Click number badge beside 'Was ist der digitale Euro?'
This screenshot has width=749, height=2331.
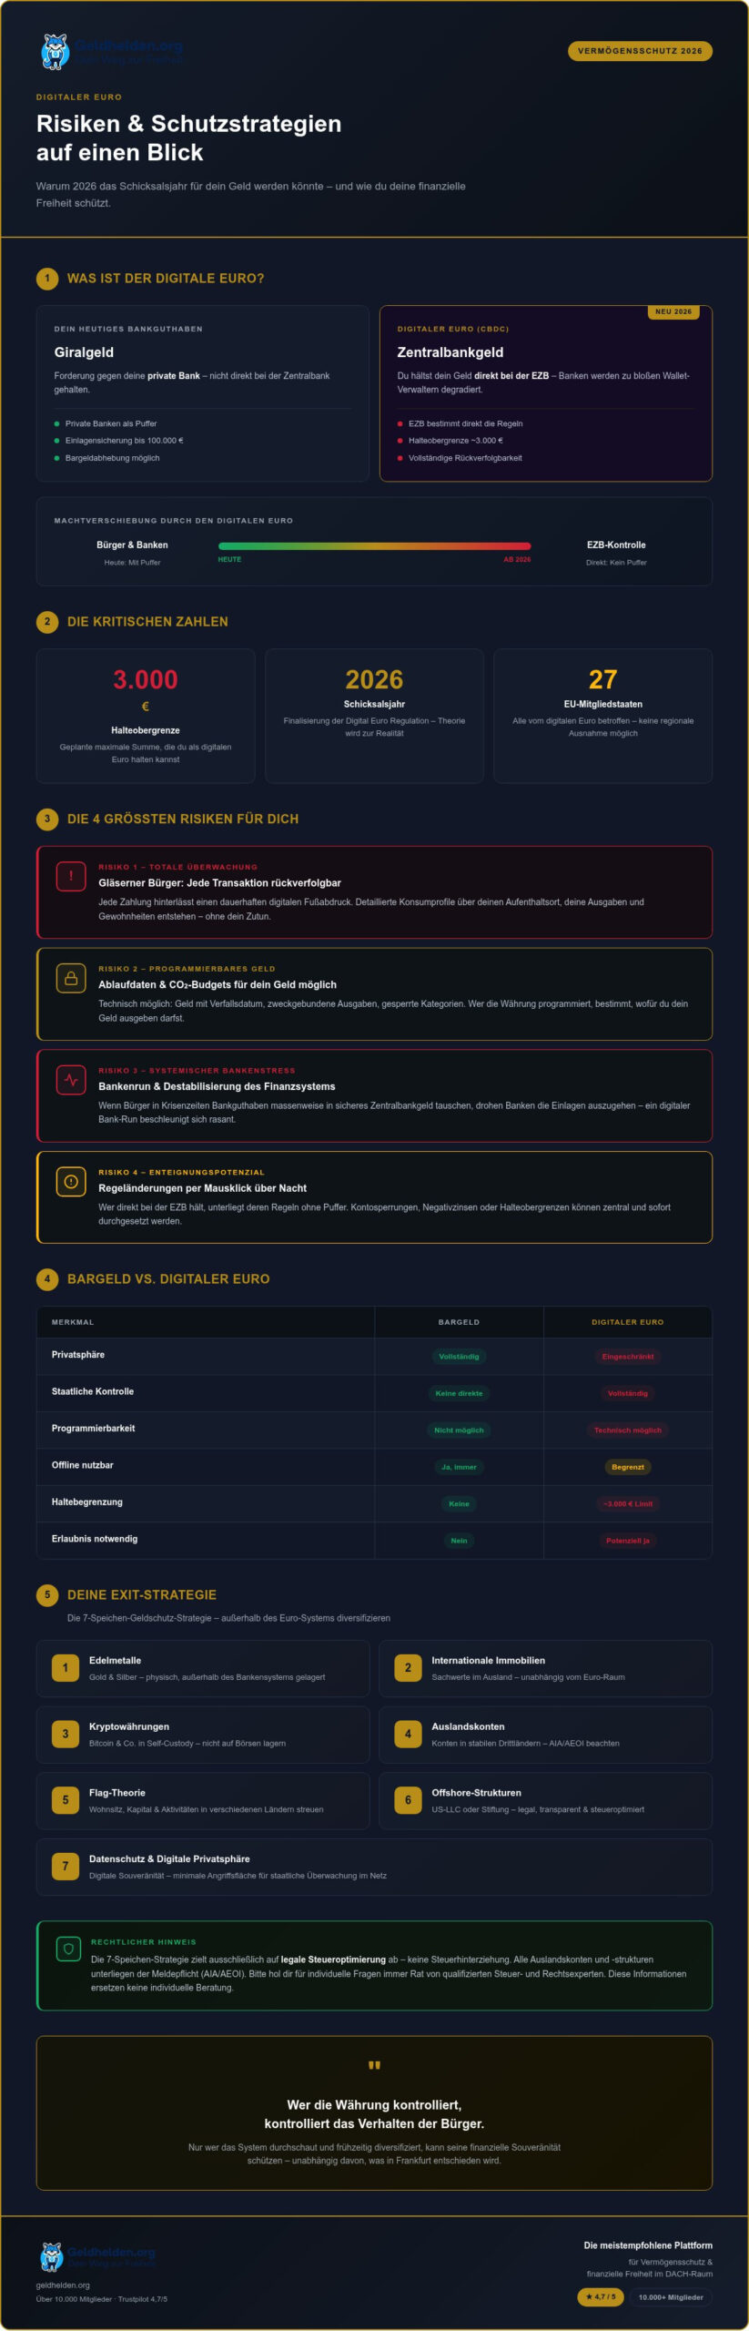pyautogui.click(x=47, y=279)
